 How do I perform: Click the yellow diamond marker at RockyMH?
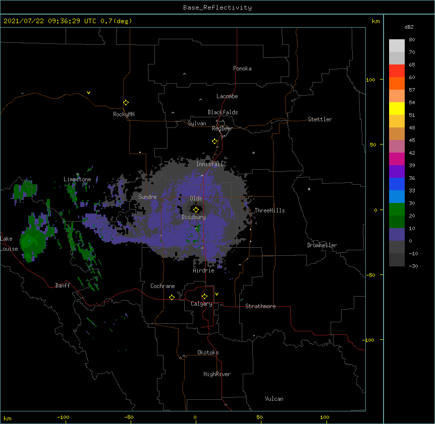[126, 103]
